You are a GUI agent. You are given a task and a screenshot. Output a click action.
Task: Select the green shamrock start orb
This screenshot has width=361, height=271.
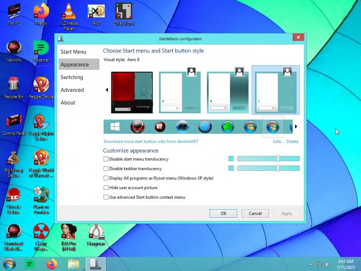click(227, 127)
